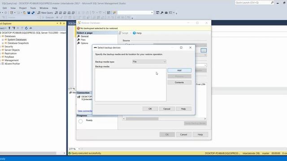Click Activity Monitor icon in Object Explorer toolbar
287x161 pixels.
pyautogui.click(x=30, y=28)
